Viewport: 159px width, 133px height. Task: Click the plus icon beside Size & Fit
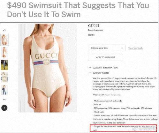(x=90, y=68)
